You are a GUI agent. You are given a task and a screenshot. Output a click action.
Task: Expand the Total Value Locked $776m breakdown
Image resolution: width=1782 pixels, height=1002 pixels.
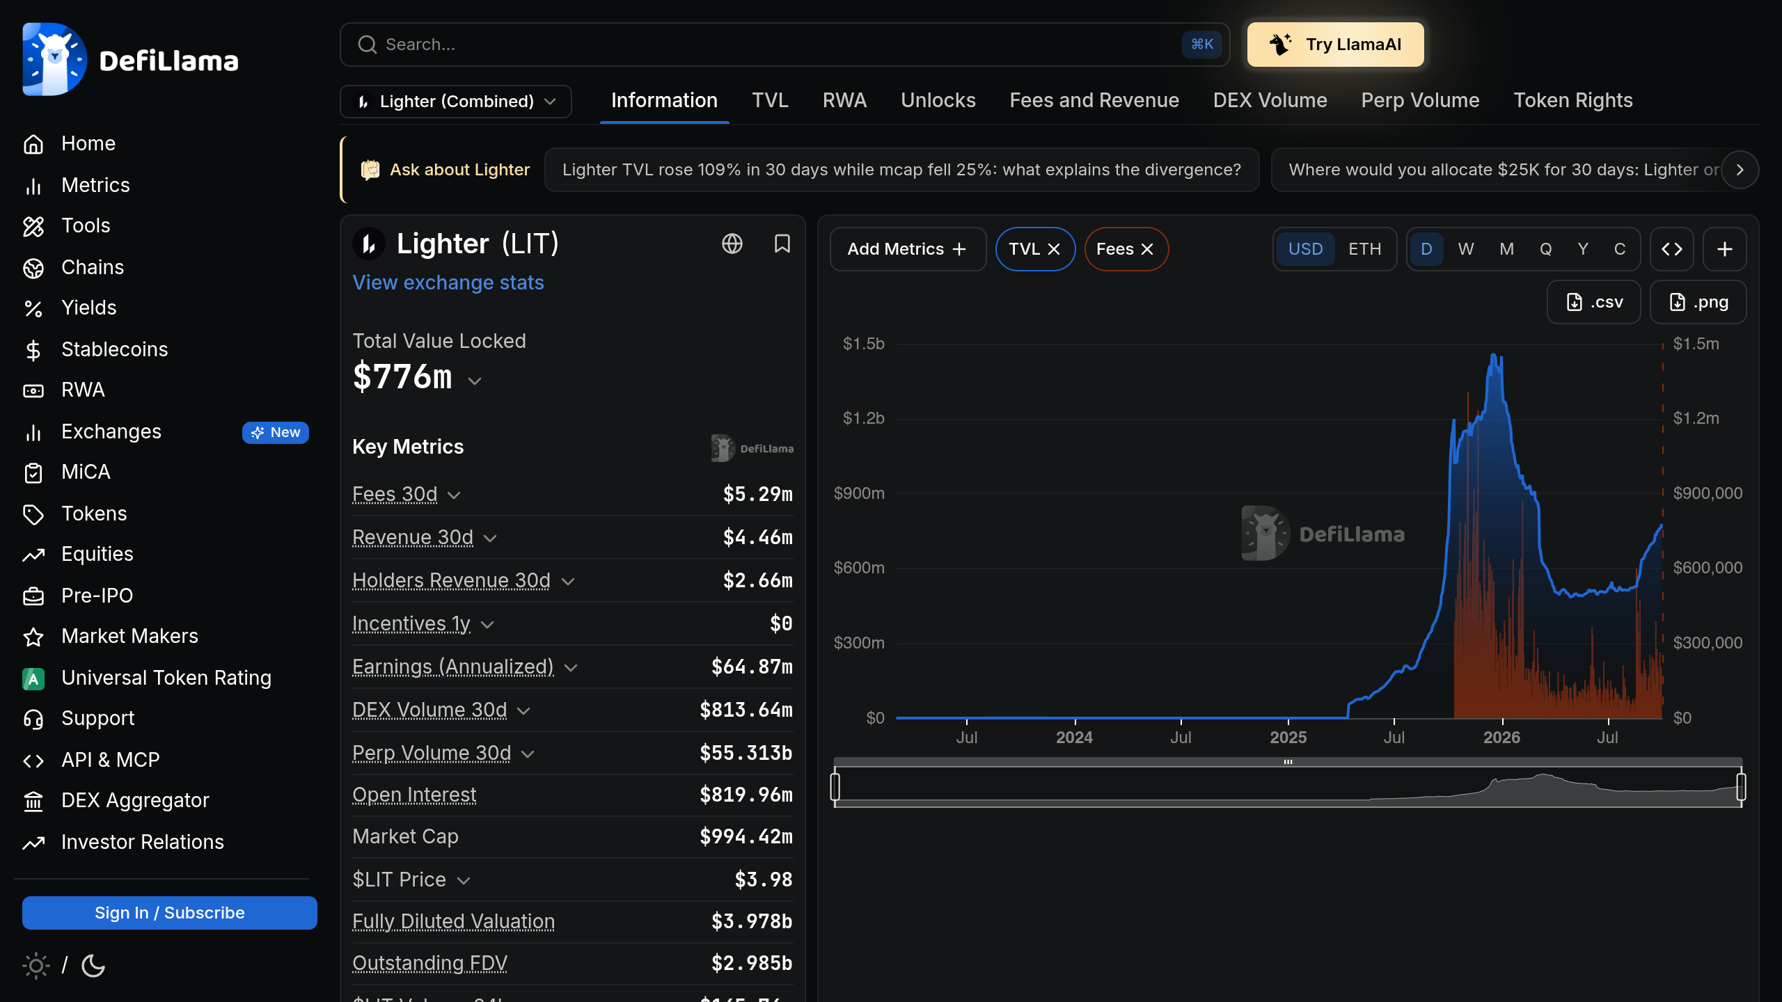(x=475, y=381)
